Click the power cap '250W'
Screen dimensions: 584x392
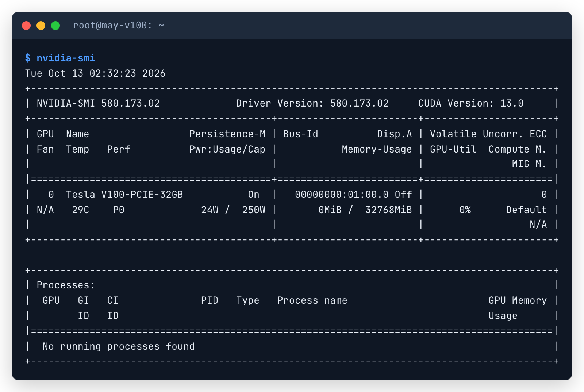point(254,210)
